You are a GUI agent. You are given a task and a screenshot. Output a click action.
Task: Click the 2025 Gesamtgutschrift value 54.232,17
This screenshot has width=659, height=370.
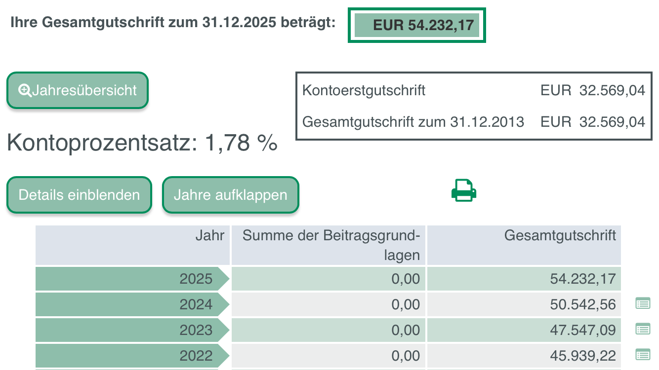582,279
